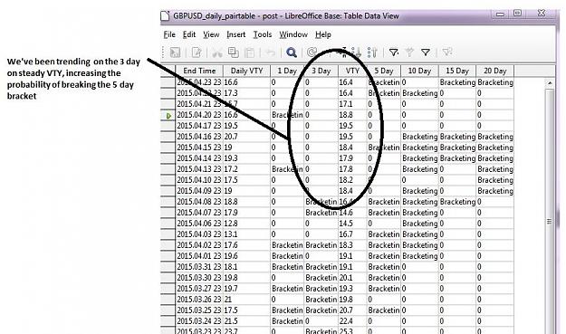Select the Daily VTY column header
The width and height of the screenshot is (566, 334).
247,71
